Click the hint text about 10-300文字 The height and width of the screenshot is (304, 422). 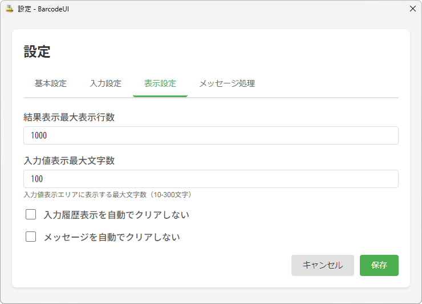108,195
